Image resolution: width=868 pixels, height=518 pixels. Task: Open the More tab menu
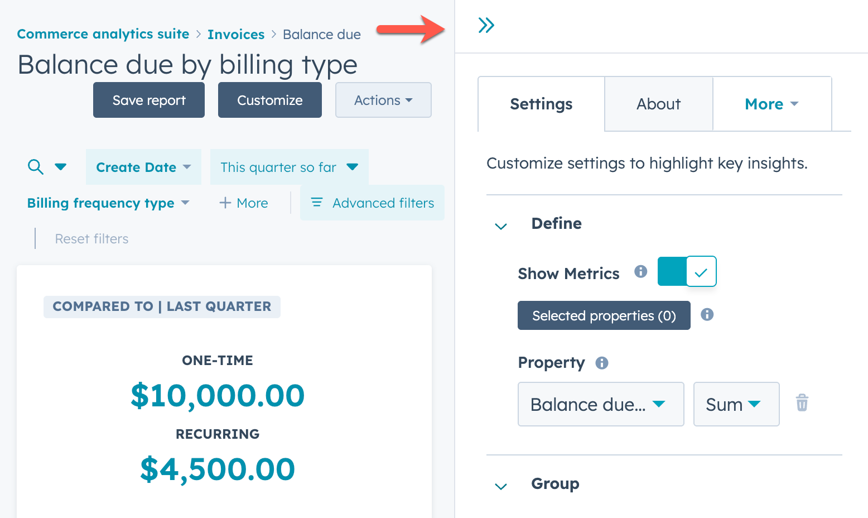[x=772, y=104]
